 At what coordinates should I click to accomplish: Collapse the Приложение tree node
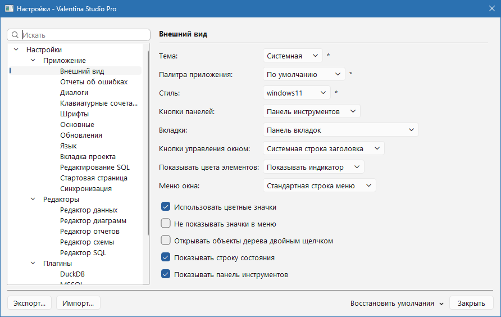point(33,60)
